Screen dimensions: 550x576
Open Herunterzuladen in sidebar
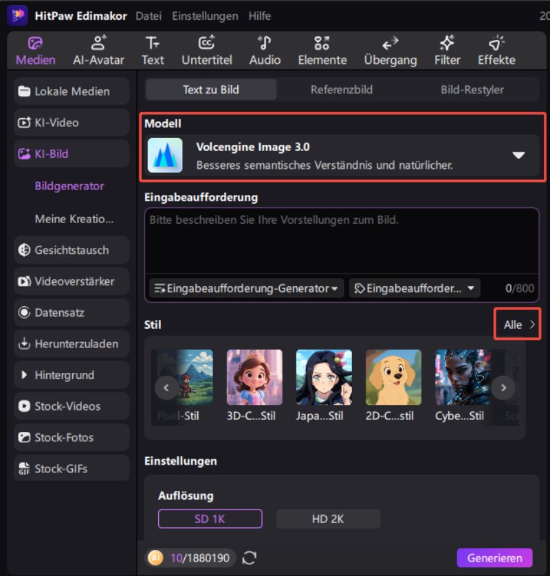(71, 344)
